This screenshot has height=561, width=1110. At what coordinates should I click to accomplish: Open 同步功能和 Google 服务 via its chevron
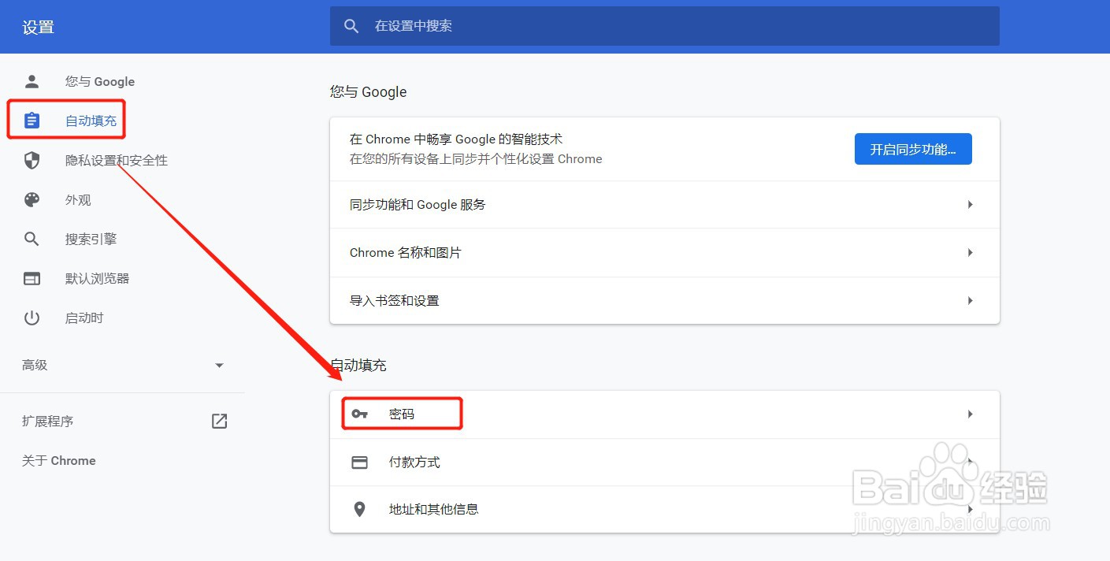pos(970,205)
